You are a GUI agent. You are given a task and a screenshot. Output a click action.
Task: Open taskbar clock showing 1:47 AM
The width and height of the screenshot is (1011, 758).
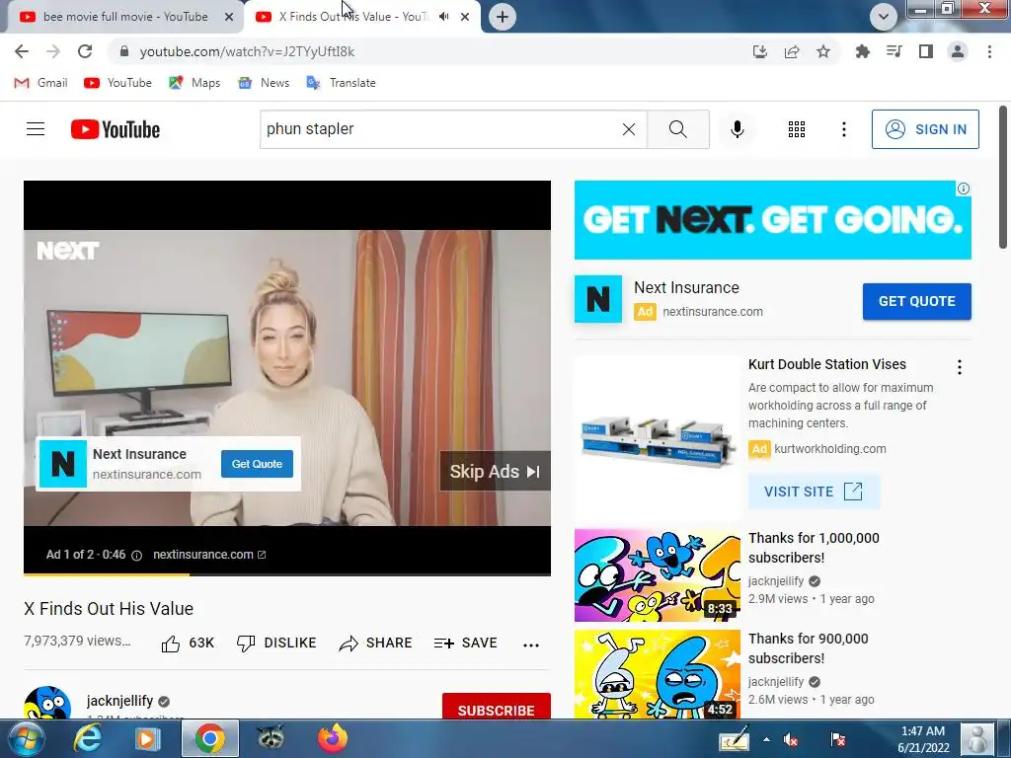[x=923, y=739]
